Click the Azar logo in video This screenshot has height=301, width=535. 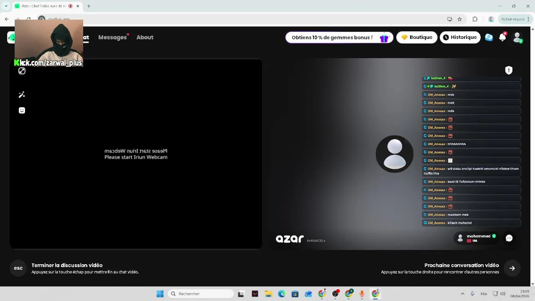click(290, 239)
